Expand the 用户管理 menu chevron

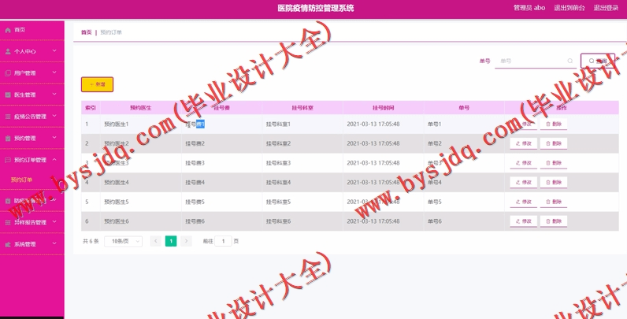click(54, 72)
